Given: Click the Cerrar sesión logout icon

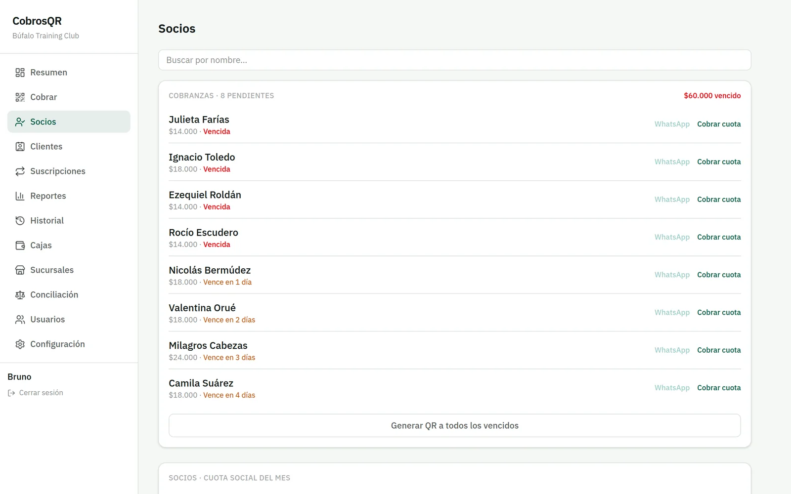Looking at the screenshot, I should tap(11, 393).
